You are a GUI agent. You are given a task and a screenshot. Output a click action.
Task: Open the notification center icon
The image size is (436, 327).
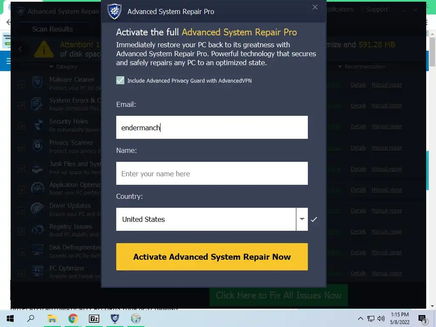pos(423,319)
